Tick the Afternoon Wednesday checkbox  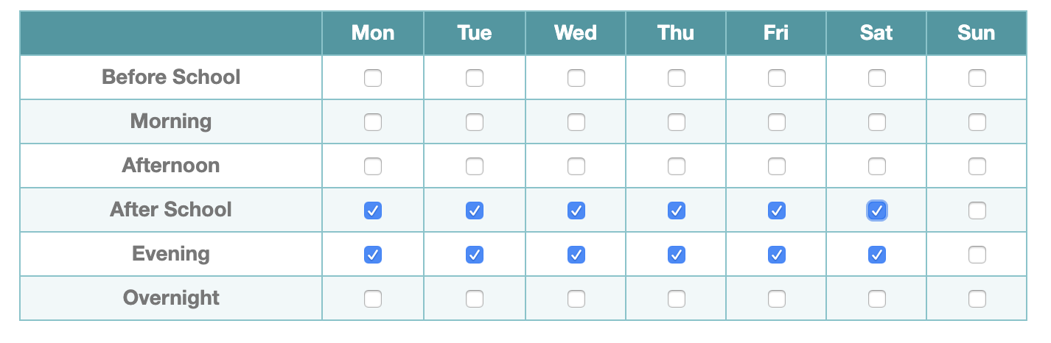click(576, 166)
